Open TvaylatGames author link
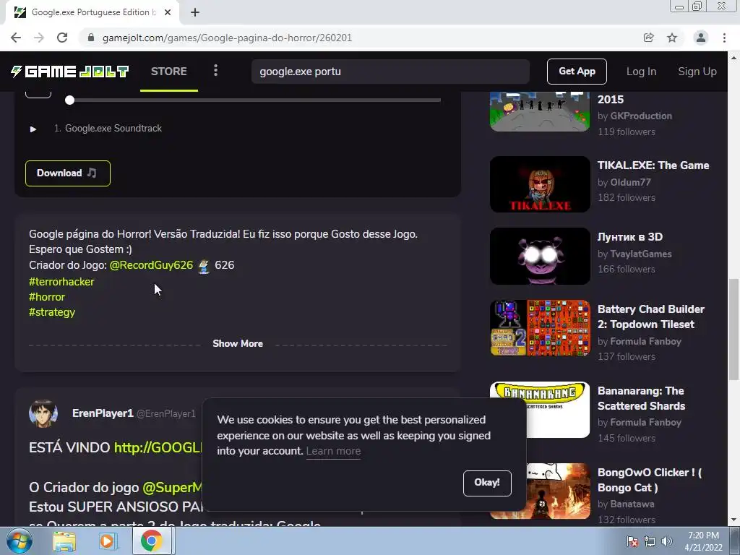The image size is (740, 555). 640,254
